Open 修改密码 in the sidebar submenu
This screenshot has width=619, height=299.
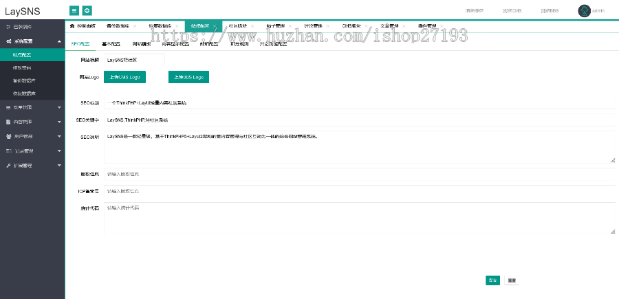[32, 68]
